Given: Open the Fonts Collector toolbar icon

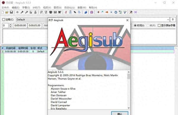Looking at the screenshot, I should click(80, 12).
